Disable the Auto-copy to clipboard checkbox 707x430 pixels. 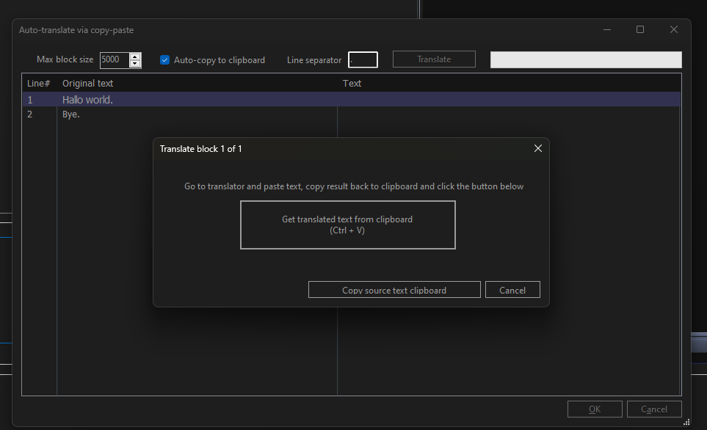point(164,59)
